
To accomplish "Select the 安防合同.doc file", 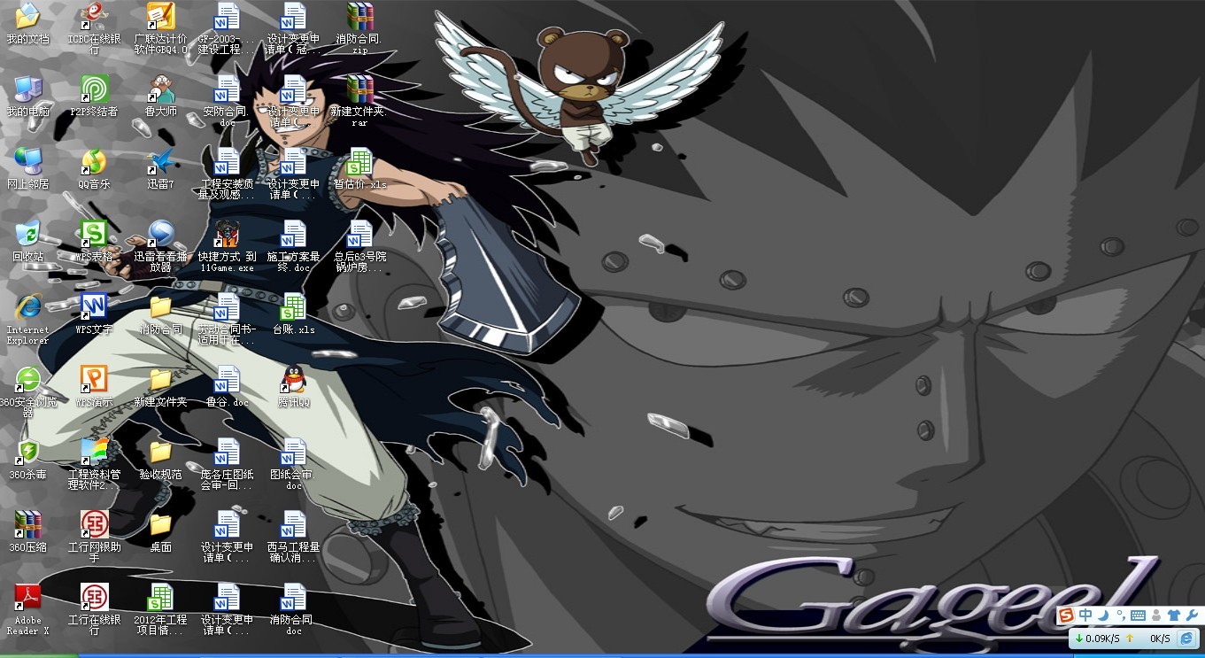I will pyautogui.click(x=227, y=102).
